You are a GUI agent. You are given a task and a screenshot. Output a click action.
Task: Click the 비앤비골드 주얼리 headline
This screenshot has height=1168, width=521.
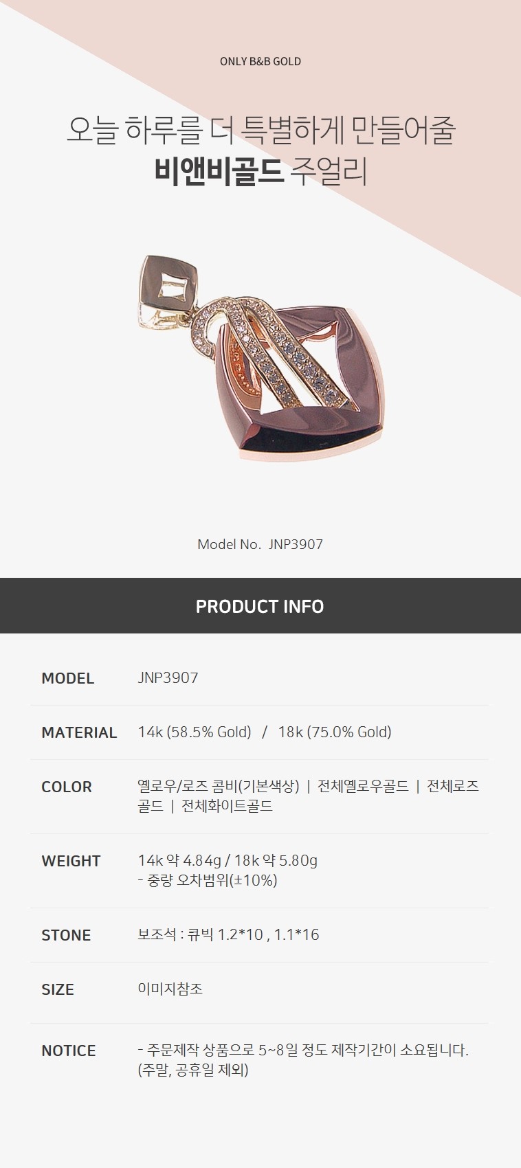coord(260,172)
